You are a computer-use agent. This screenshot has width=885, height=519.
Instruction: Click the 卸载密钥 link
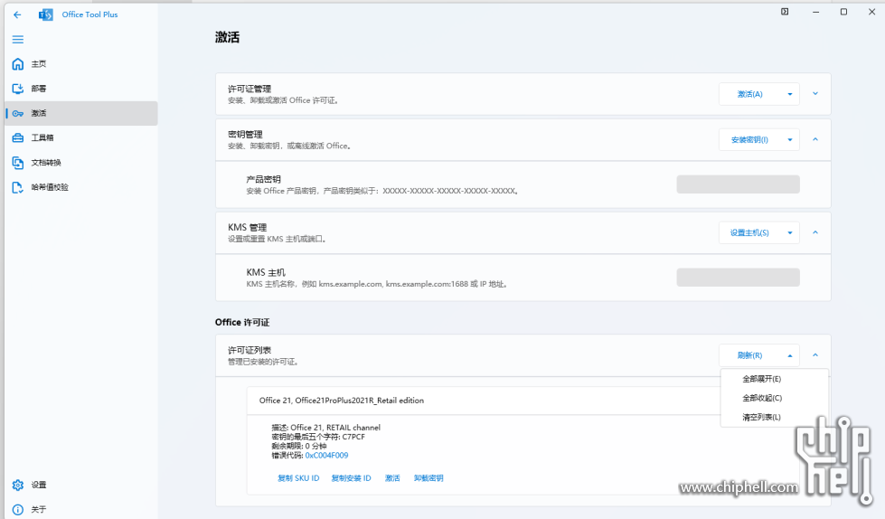pos(428,478)
